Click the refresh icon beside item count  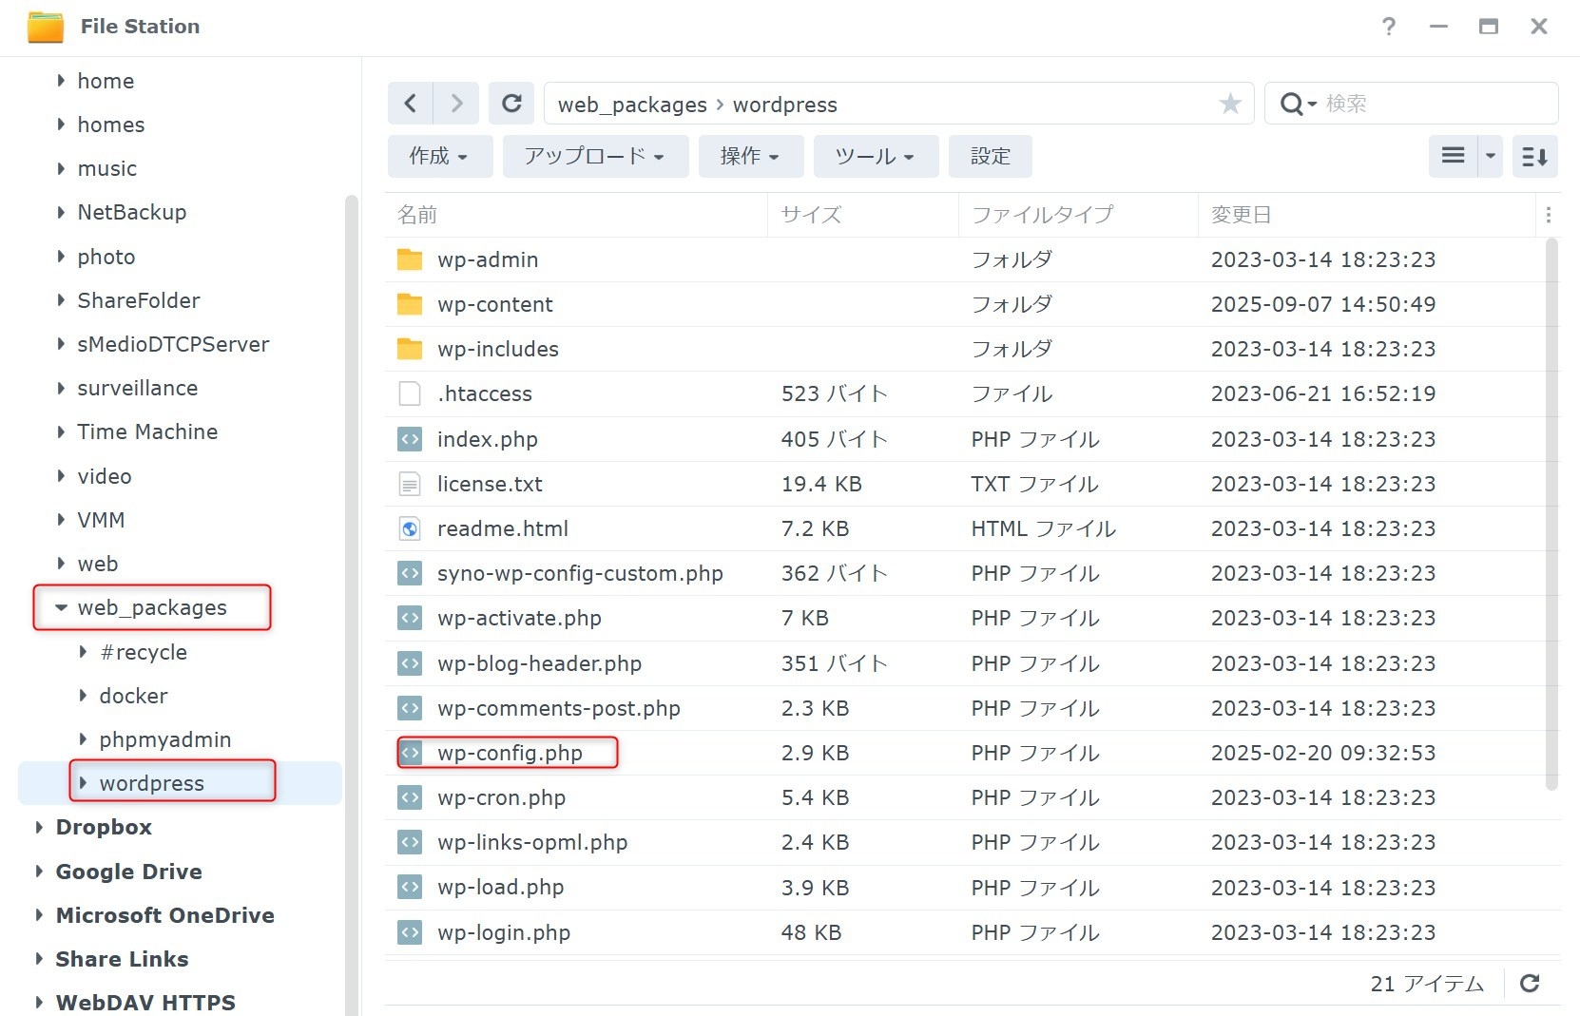point(1530,984)
